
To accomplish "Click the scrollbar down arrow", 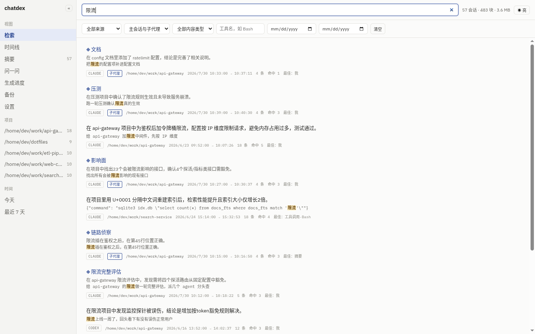I will point(532,330).
